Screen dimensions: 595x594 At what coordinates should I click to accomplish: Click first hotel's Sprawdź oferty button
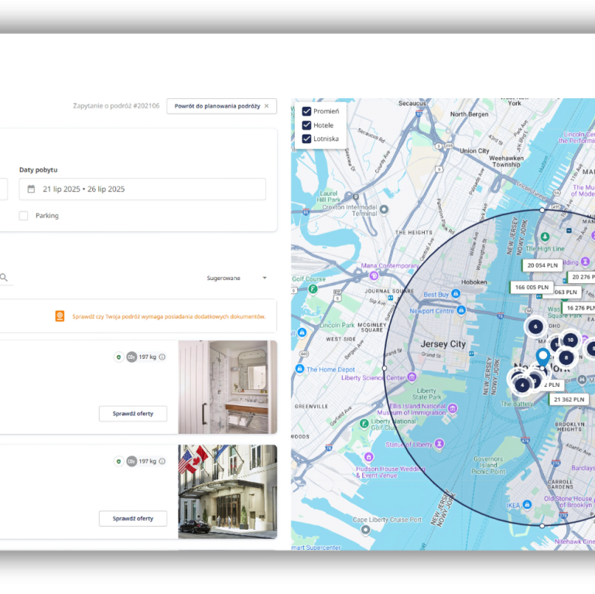(133, 414)
